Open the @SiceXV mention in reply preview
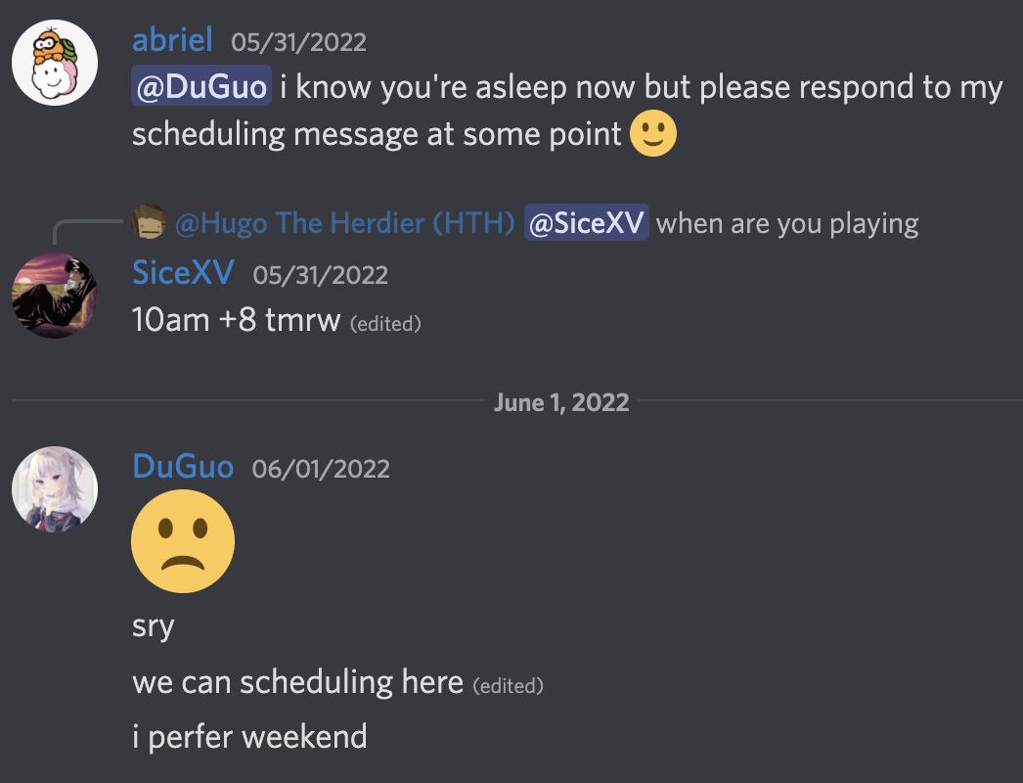Viewport: 1023px width, 783px height. [587, 223]
